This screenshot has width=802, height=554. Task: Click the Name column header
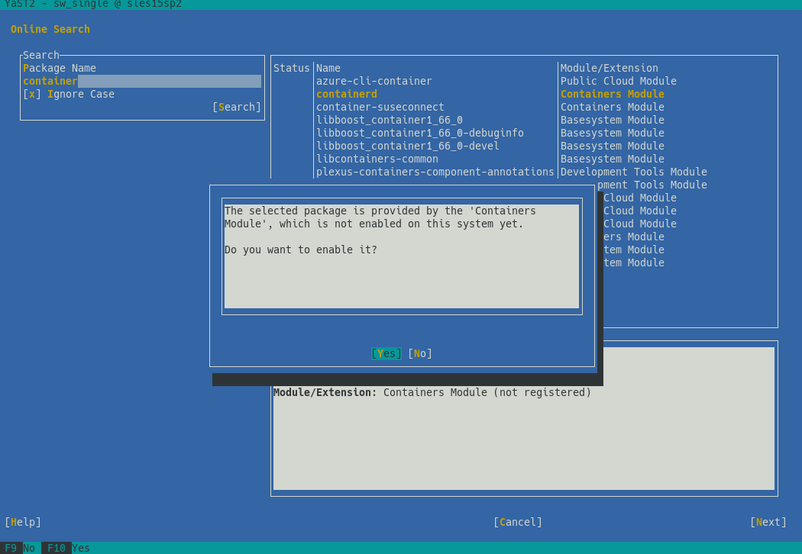[328, 68]
